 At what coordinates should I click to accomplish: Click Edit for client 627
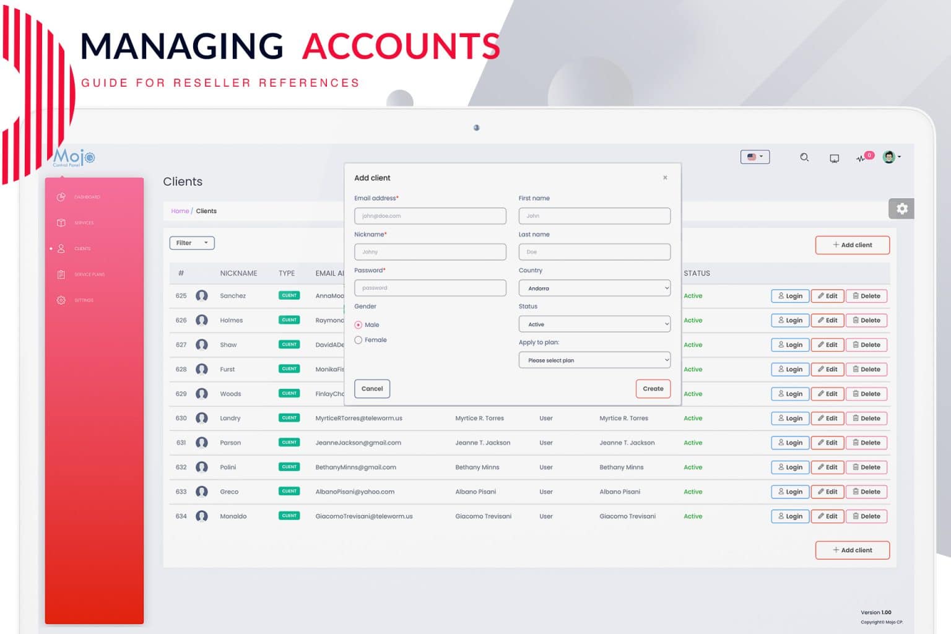(828, 345)
